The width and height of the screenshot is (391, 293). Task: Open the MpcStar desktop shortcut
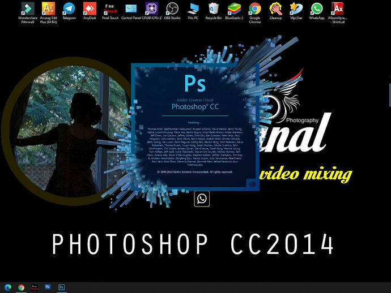[296, 11]
